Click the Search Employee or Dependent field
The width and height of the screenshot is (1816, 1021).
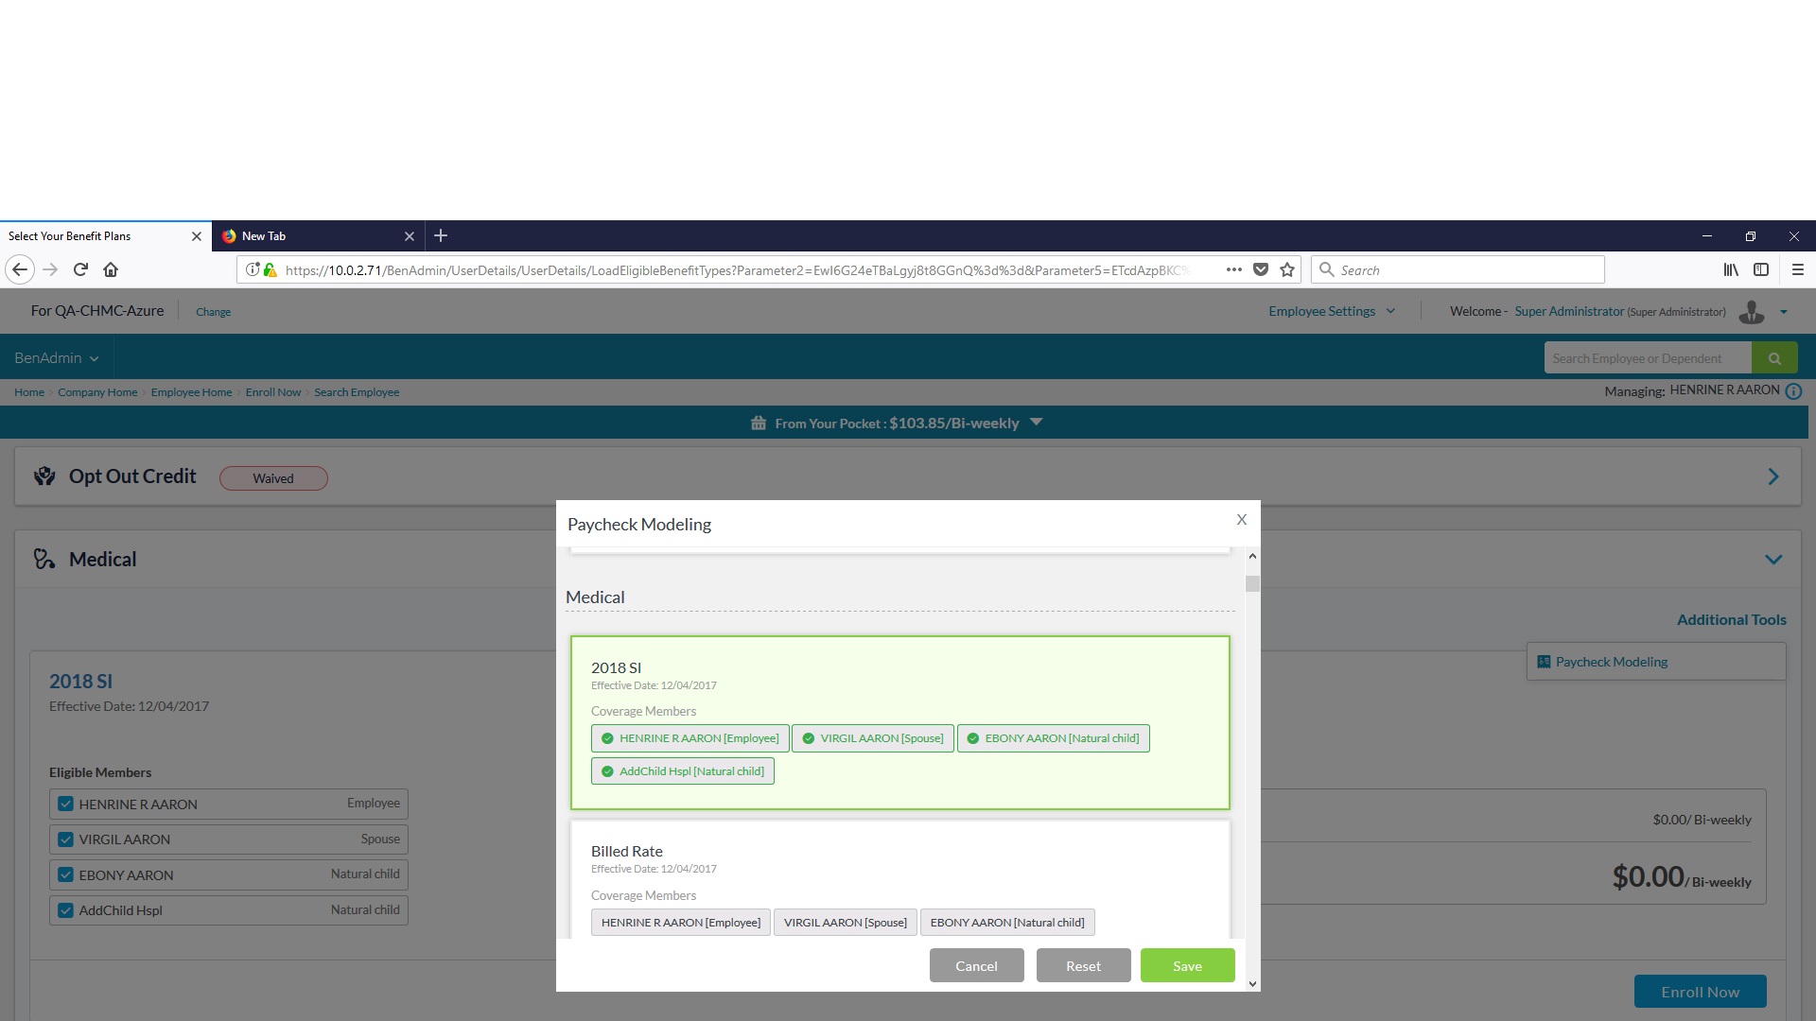click(1647, 358)
